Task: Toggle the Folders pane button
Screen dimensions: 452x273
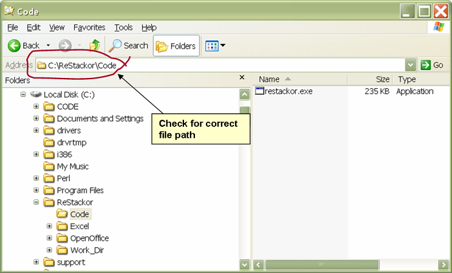Action: point(176,46)
